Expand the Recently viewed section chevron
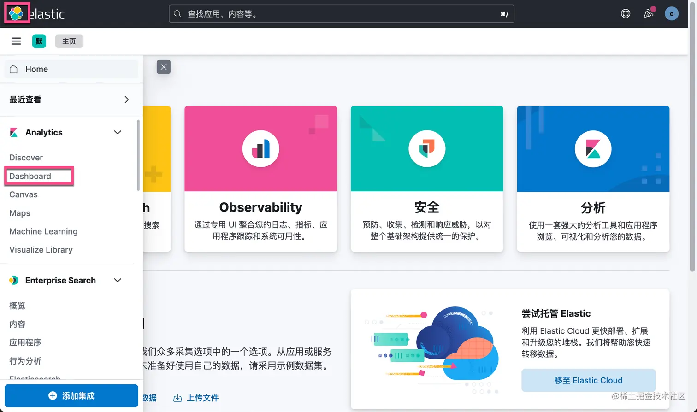The height and width of the screenshot is (412, 697). click(127, 100)
